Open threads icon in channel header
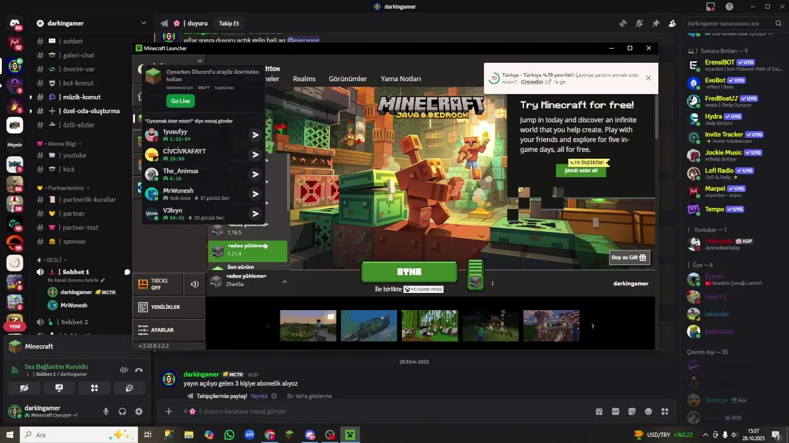 tap(623, 23)
